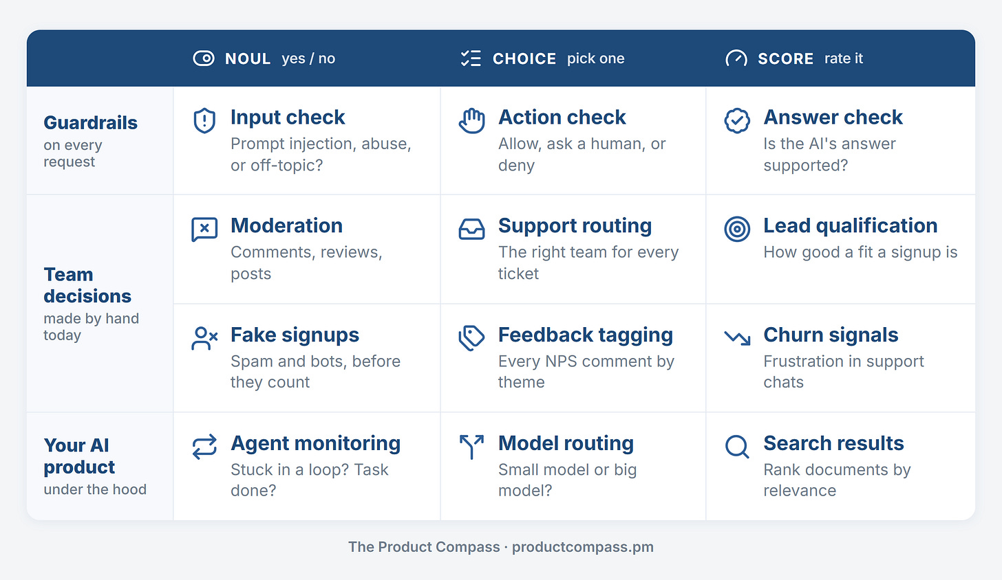
Task: Click the 'Fake signups' heading
Action: click(x=295, y=335)
